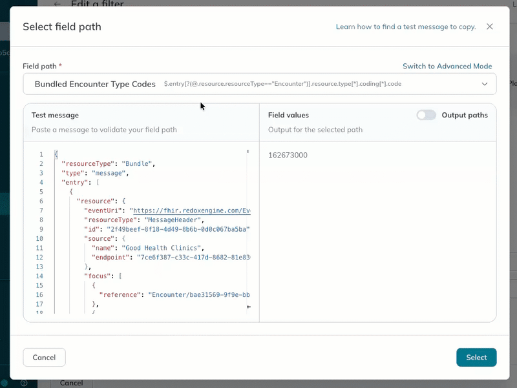Close the Select field path dialog
The width and height of the screenshot is (517, 388).
490,26
